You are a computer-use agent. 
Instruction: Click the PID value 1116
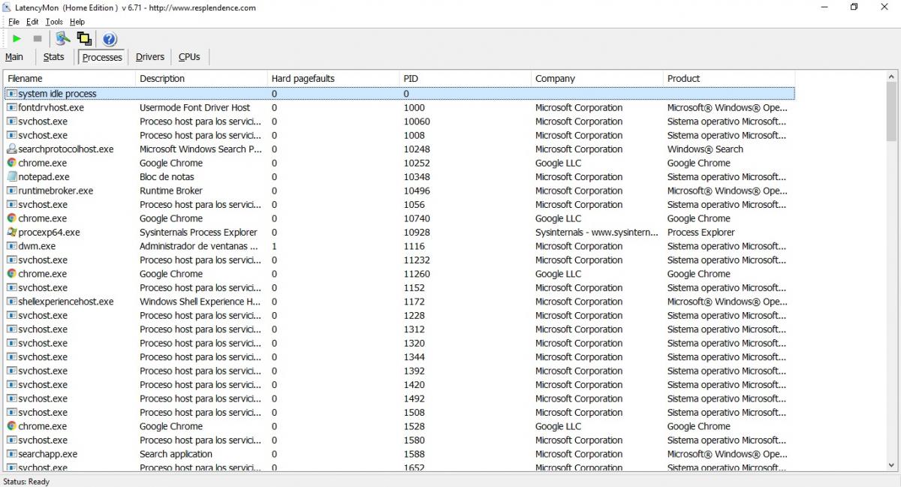414,246
